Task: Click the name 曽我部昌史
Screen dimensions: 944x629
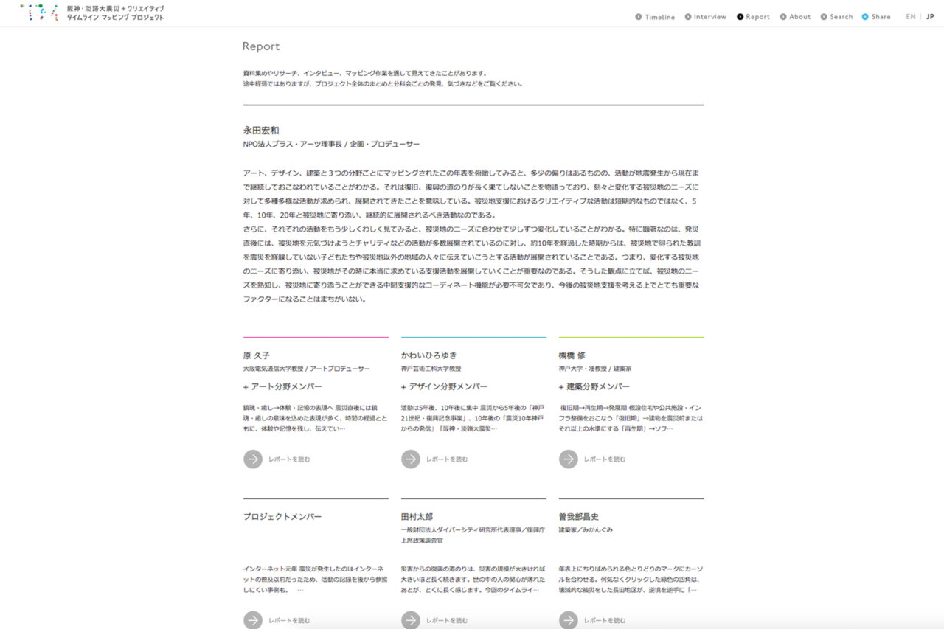Action: 578,517
